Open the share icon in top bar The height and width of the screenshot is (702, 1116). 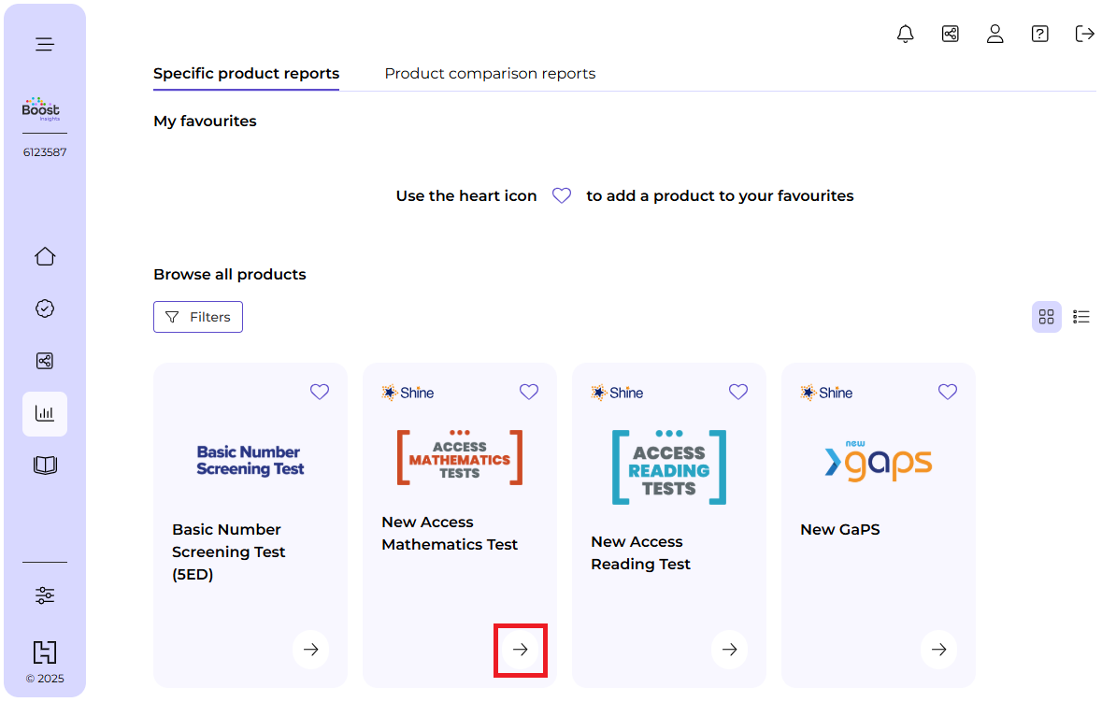[x=950, y=35]
